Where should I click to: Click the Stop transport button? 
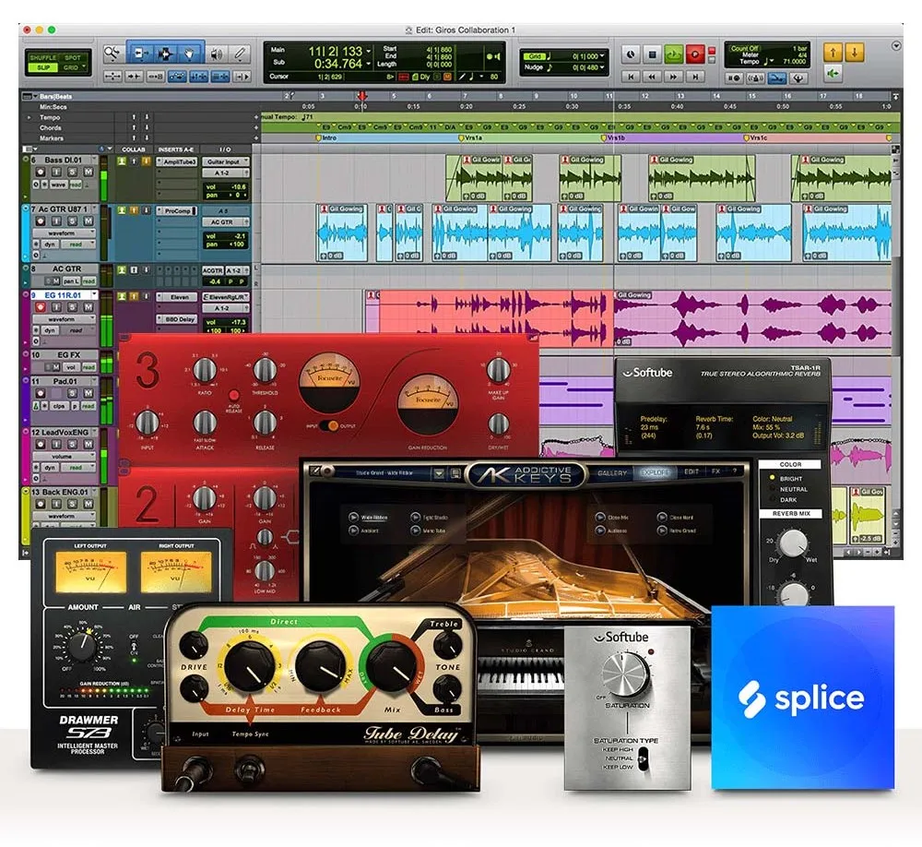(652, 54)
